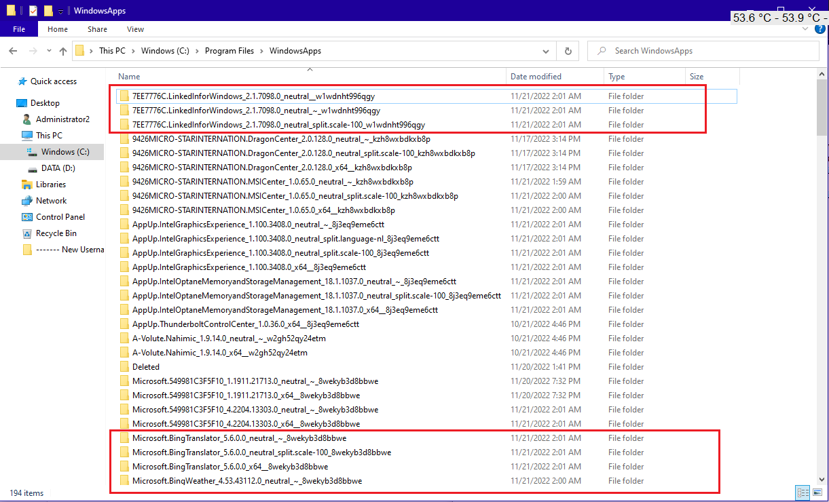Viewport: 829px width, 502px height.
Task: Sort by Name column header
Action: click(310, 77)
